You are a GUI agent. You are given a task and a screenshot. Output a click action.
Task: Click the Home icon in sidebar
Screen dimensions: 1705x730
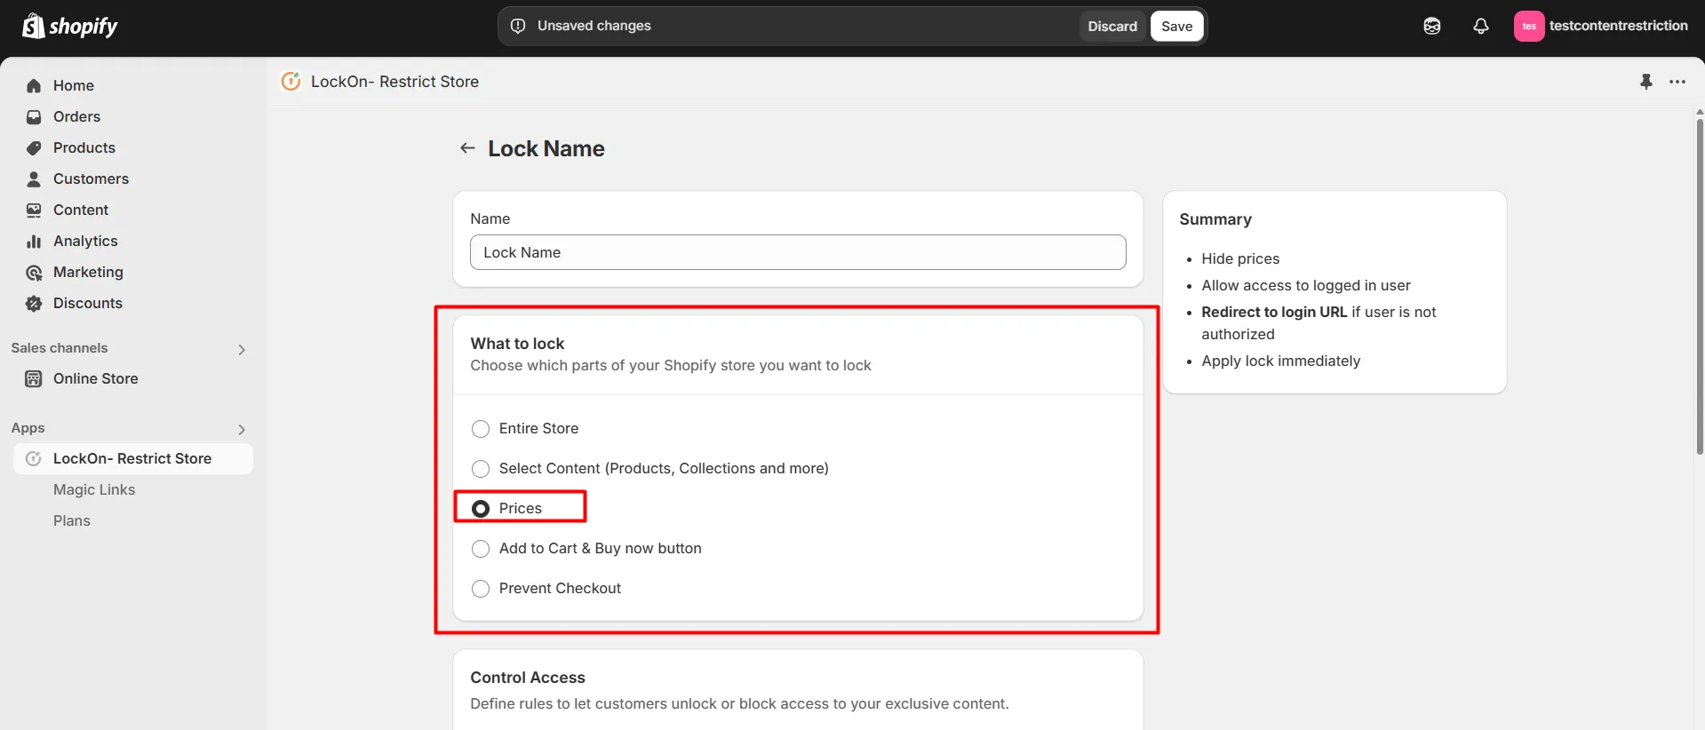(34, 85)
